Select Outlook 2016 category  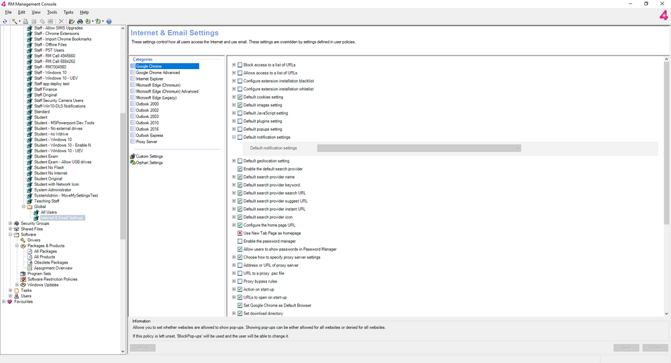pos(147,129)
